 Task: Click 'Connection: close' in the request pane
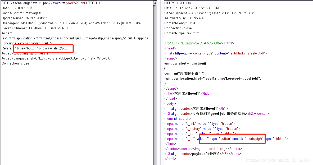coord(15,63)
